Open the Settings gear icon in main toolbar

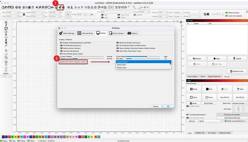click(x=60, y=7)
